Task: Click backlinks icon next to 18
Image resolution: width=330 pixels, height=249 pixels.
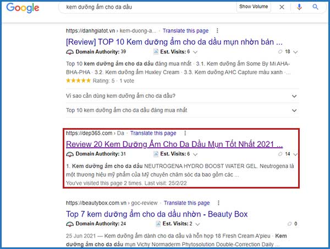Action: [280, 52]
